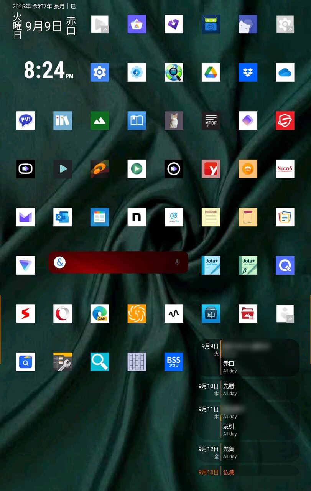Open the 9月9日 date widget

(x=44, y=26)
